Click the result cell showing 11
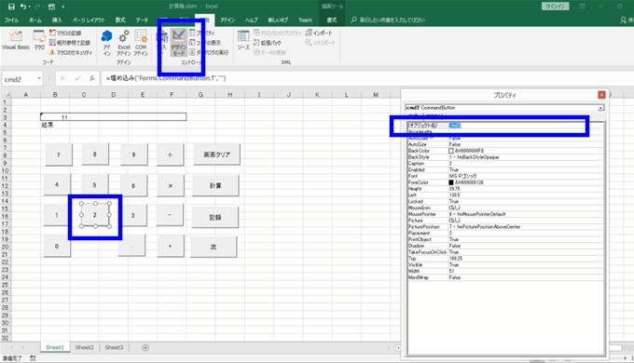The image size is (634, 363). pyautogui.click(x=113, y=117)
